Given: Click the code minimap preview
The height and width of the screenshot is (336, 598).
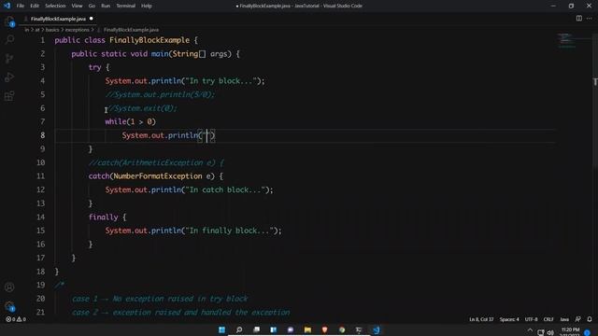Looking at the screenshot, I should (x=567, y=41).
